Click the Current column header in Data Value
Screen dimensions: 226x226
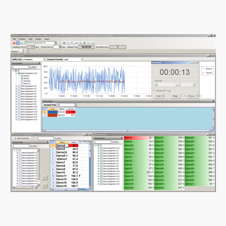[x=71, y=109]
